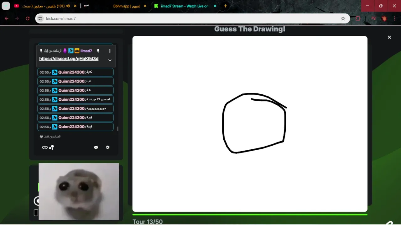Viewport: 401px width, 225px height.
Task: Click the chat scrollbar thumb
Action: (118, 129)
